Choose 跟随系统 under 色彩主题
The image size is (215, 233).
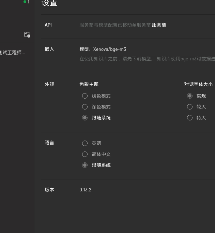coord(85,118)
